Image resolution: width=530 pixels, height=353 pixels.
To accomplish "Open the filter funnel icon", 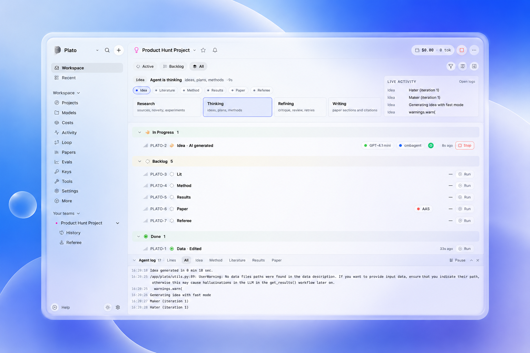I will (451, 66).
